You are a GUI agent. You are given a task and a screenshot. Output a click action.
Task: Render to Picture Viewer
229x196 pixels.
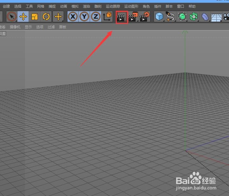[133, 17]
